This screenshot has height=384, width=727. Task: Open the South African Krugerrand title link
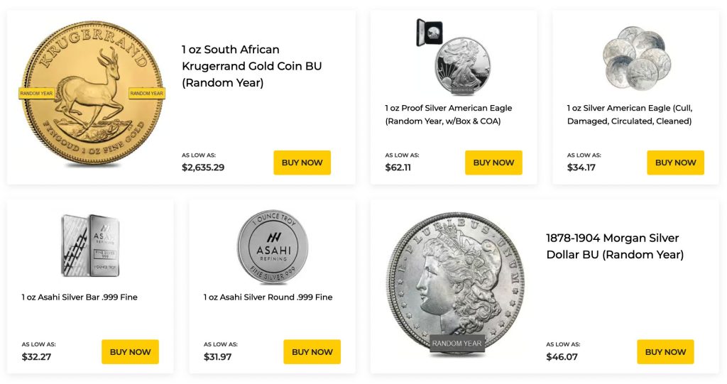252,66
